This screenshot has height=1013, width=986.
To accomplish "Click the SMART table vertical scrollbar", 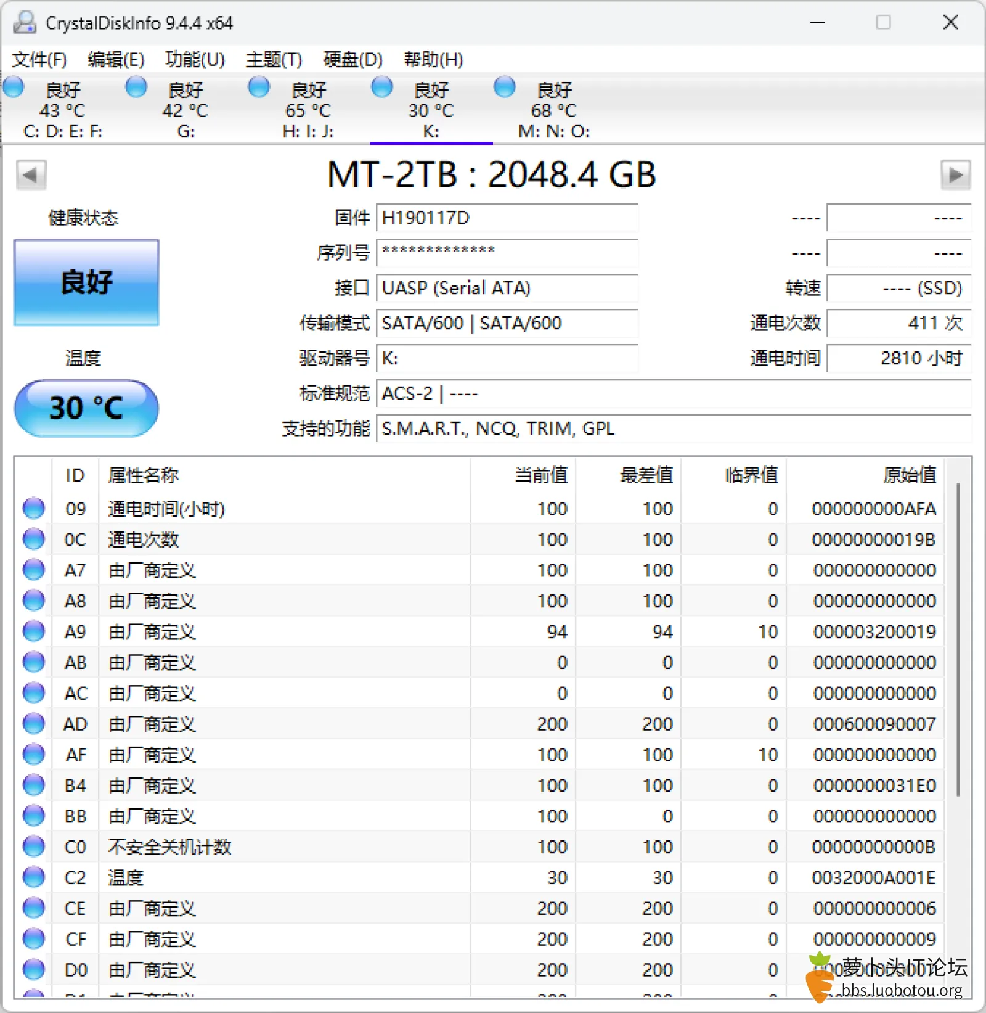I will [958, 639].
